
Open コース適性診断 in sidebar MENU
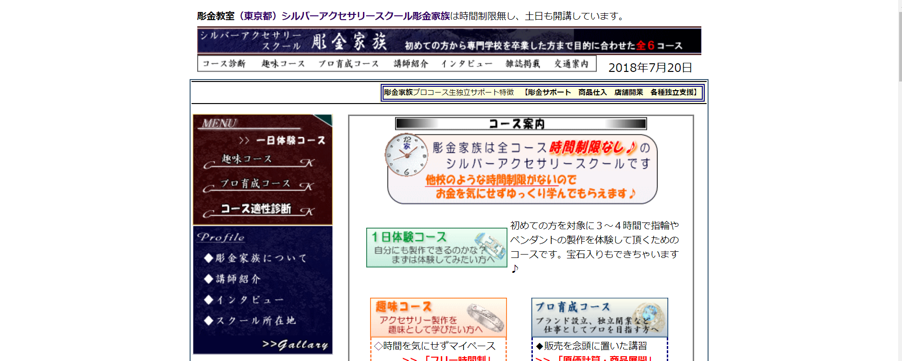pyautogui.click(x=256, y=209)
